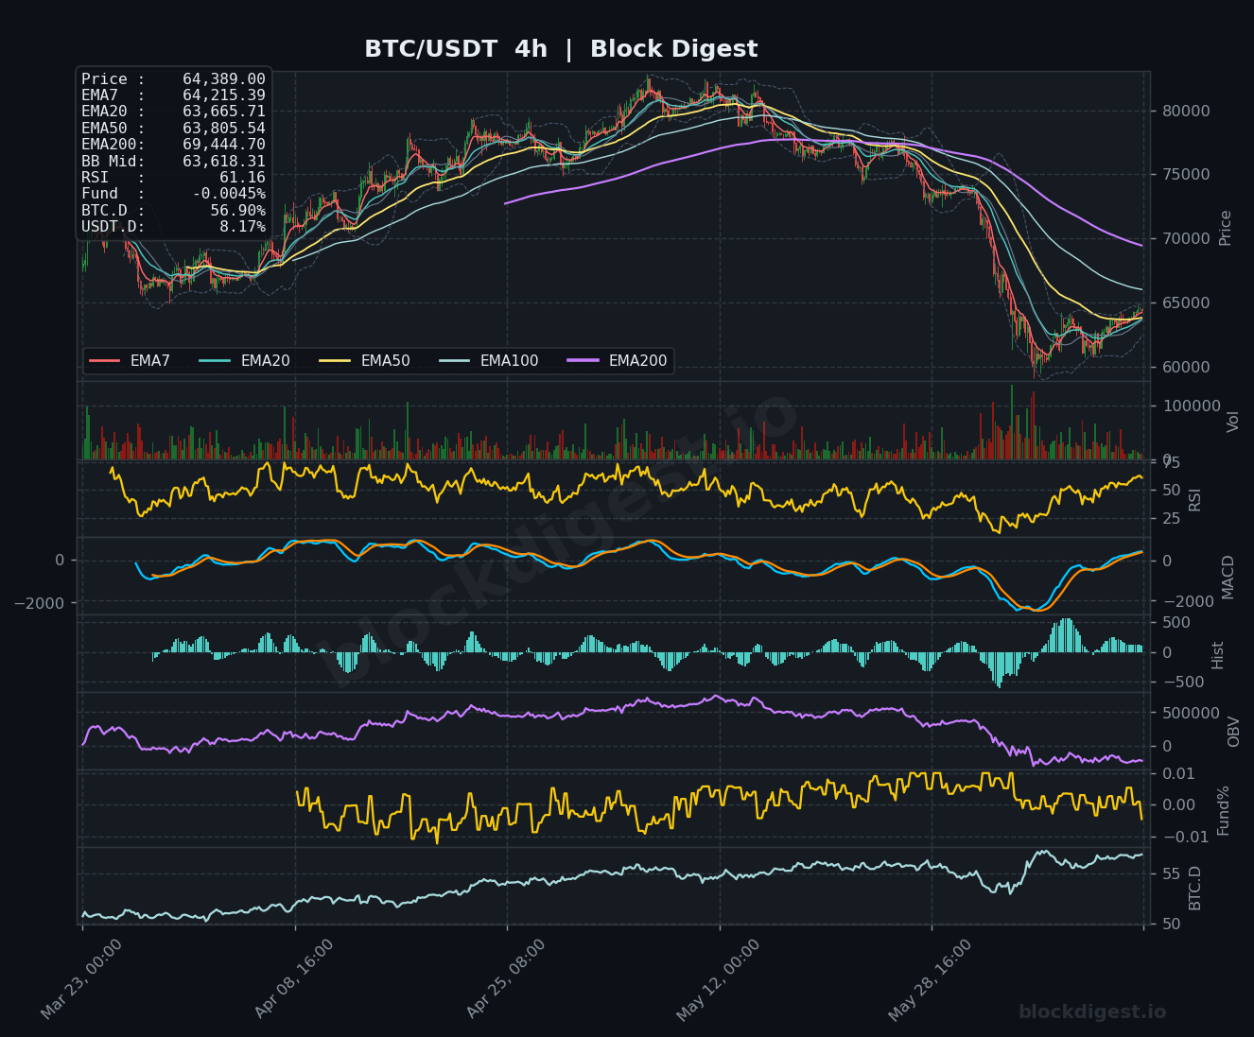Viewport: 1254px width, 1037px height.
Task: Click the 'EMA200: 69,444.70' stats row
Action: [173, 145]
